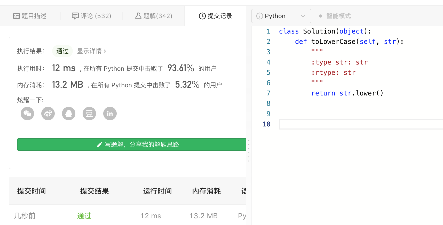Click the 提交结果 column header
This screenshot has height=225, width=443.
pyautogui.click(x=94, y=191)
